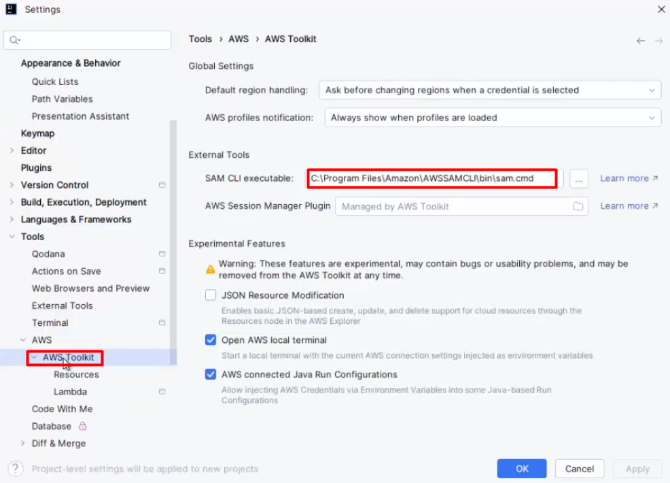The width and height of the screenshot is (670, 483).
Task: Click the lock icon beside Database
Action: click(82, 426)
